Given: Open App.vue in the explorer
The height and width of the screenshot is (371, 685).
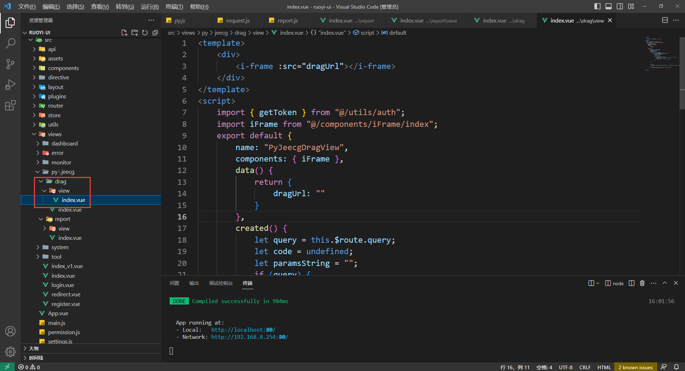Looking at the screenshot, I should 58,313.
